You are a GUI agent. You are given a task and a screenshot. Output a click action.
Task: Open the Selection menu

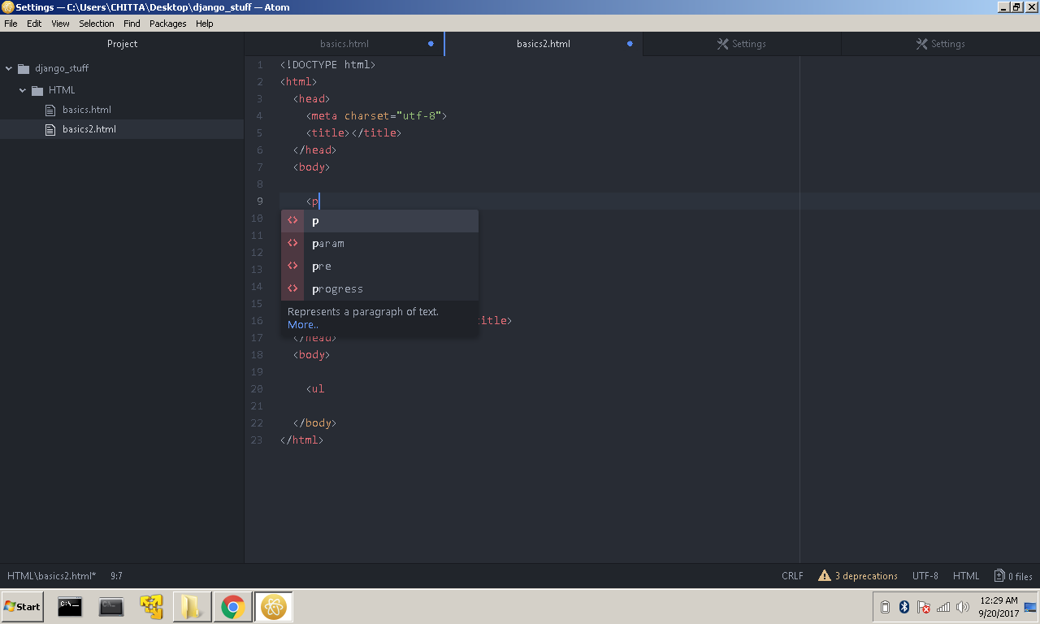click(x=97, y=24)
